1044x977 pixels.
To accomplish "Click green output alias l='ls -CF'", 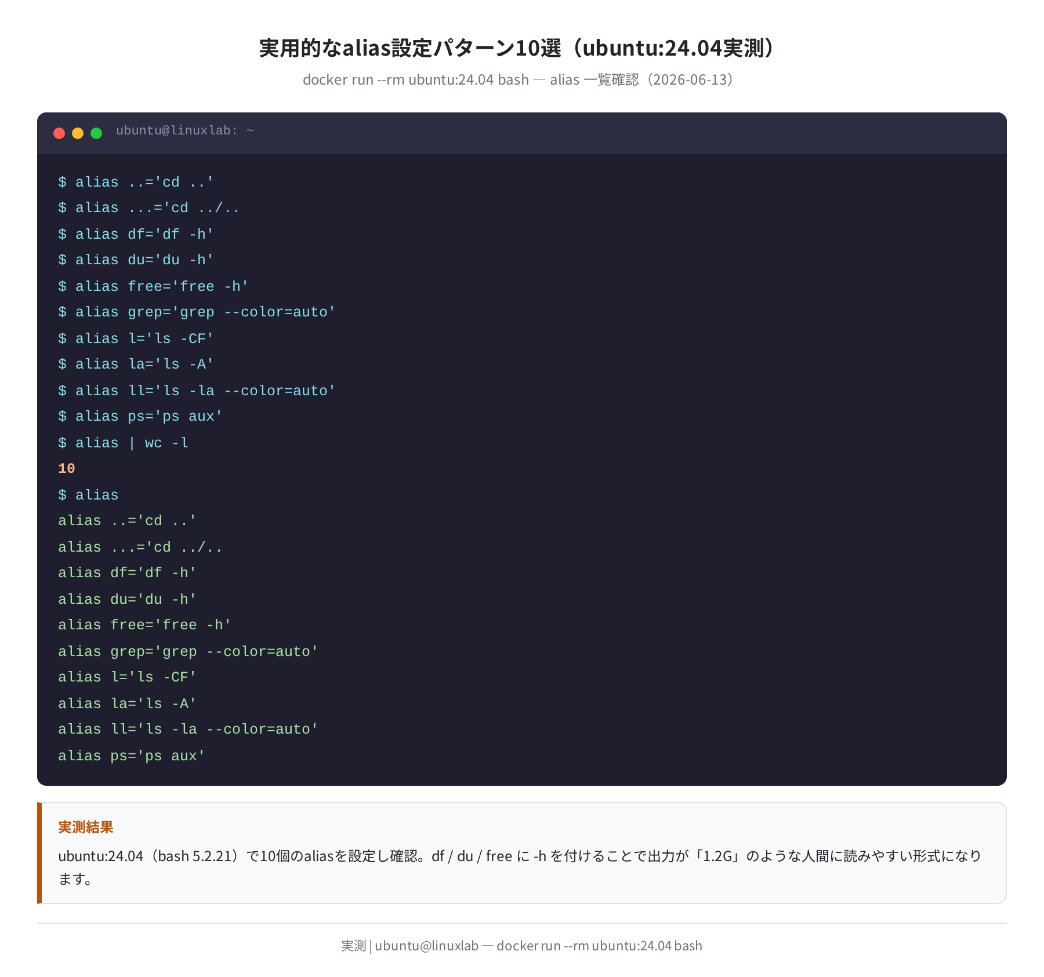I will 128,677.
